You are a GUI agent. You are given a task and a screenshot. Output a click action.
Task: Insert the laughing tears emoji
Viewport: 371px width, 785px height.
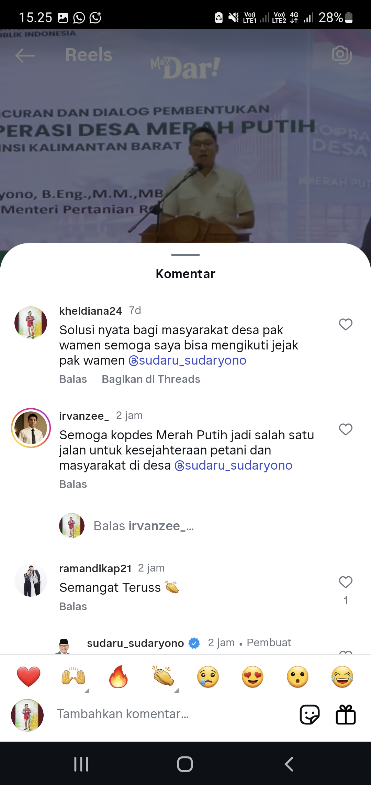pos(342,677)
